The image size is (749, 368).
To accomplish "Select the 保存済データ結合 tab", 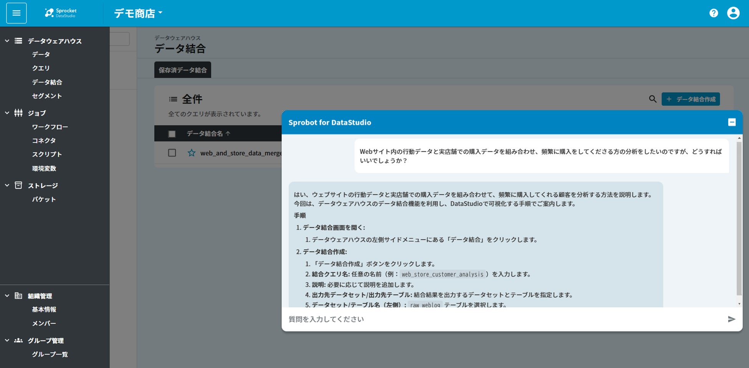I will click(x=182, y=70).
